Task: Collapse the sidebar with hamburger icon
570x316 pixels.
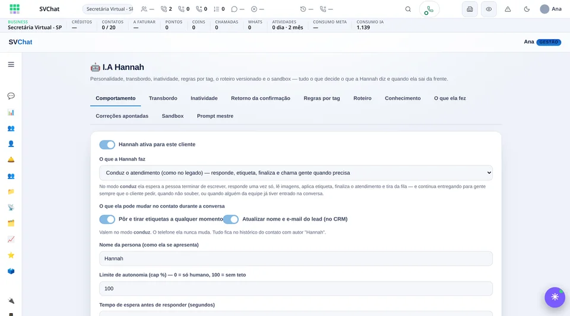Action: pyautogui.click(x=11, y=65)
